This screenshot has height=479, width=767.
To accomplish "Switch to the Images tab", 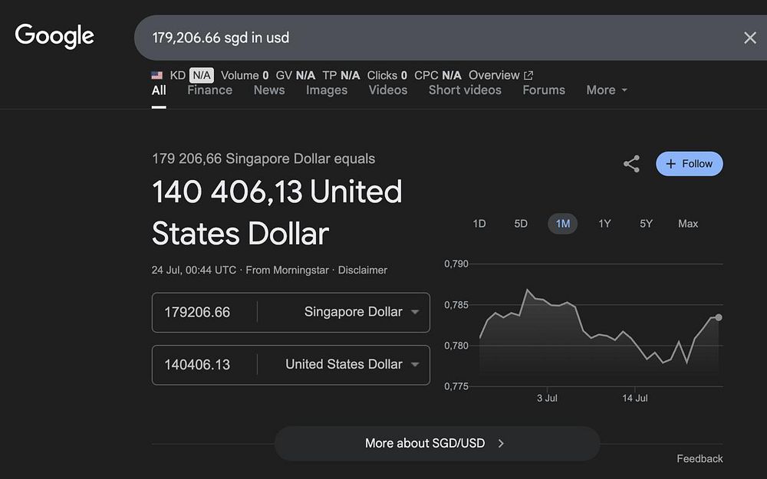I will pyautogui.click(x=327, y=90).
